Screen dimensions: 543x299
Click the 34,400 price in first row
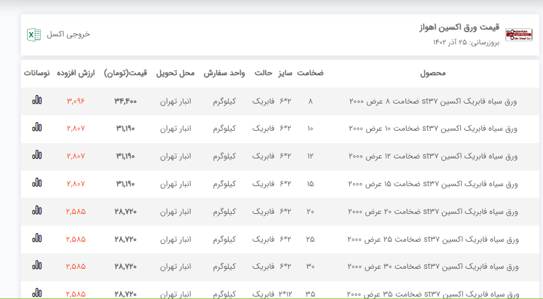pos(126,101)
